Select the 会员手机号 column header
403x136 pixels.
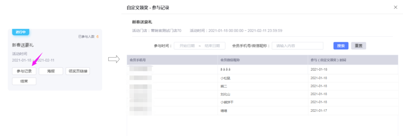coord(172,60)
